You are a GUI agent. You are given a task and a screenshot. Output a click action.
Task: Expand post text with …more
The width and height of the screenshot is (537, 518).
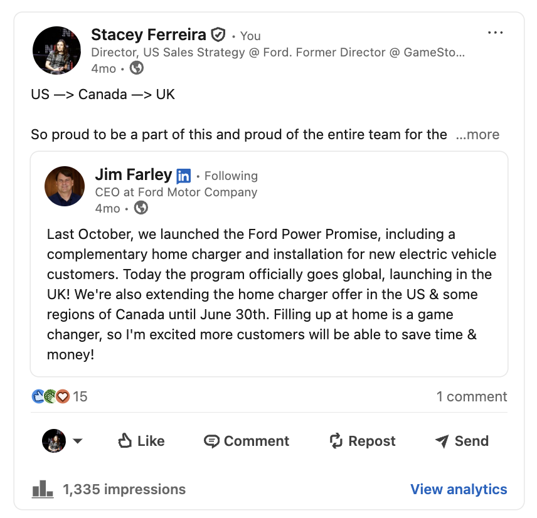tap(477, 134)
